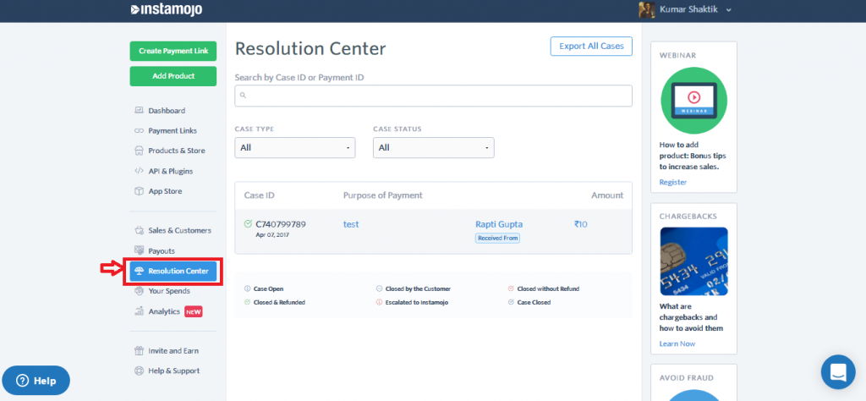Click the Export All Cases button
Screen dimensions: 866x401
pos(591,47)
